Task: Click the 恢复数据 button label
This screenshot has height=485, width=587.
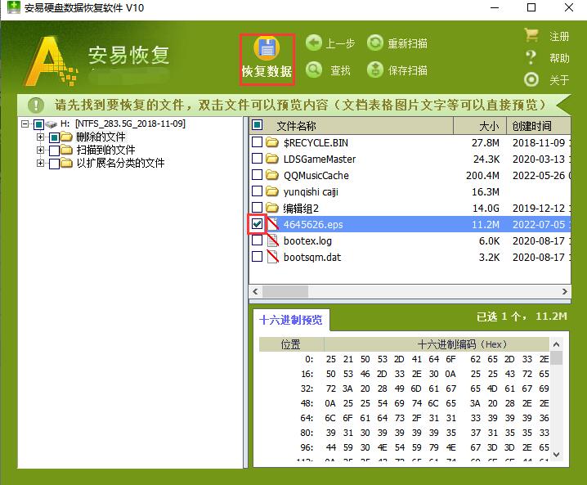Action: 267,71
